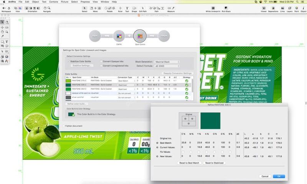Choose the Text tool in top toolbar
The width and height of the screenshot is (307, 184).
tap(127, 8)
